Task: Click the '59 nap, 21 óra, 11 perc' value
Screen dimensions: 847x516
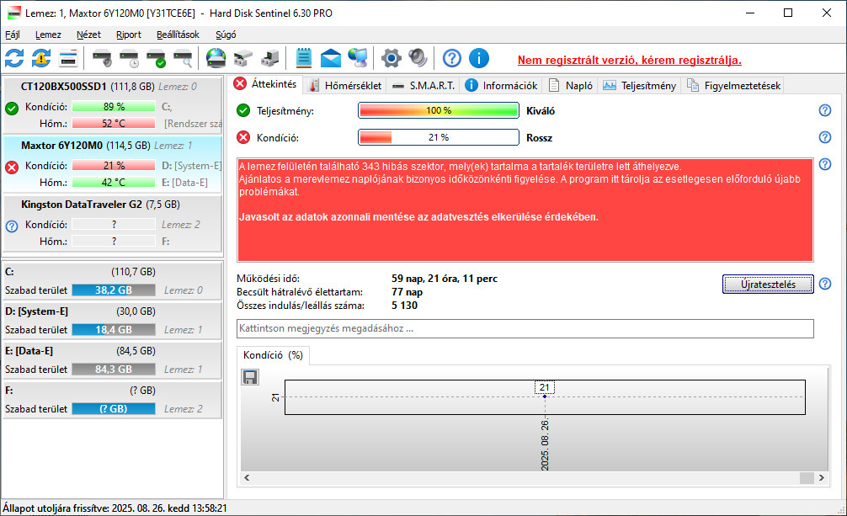Action: tap(445, 279)
